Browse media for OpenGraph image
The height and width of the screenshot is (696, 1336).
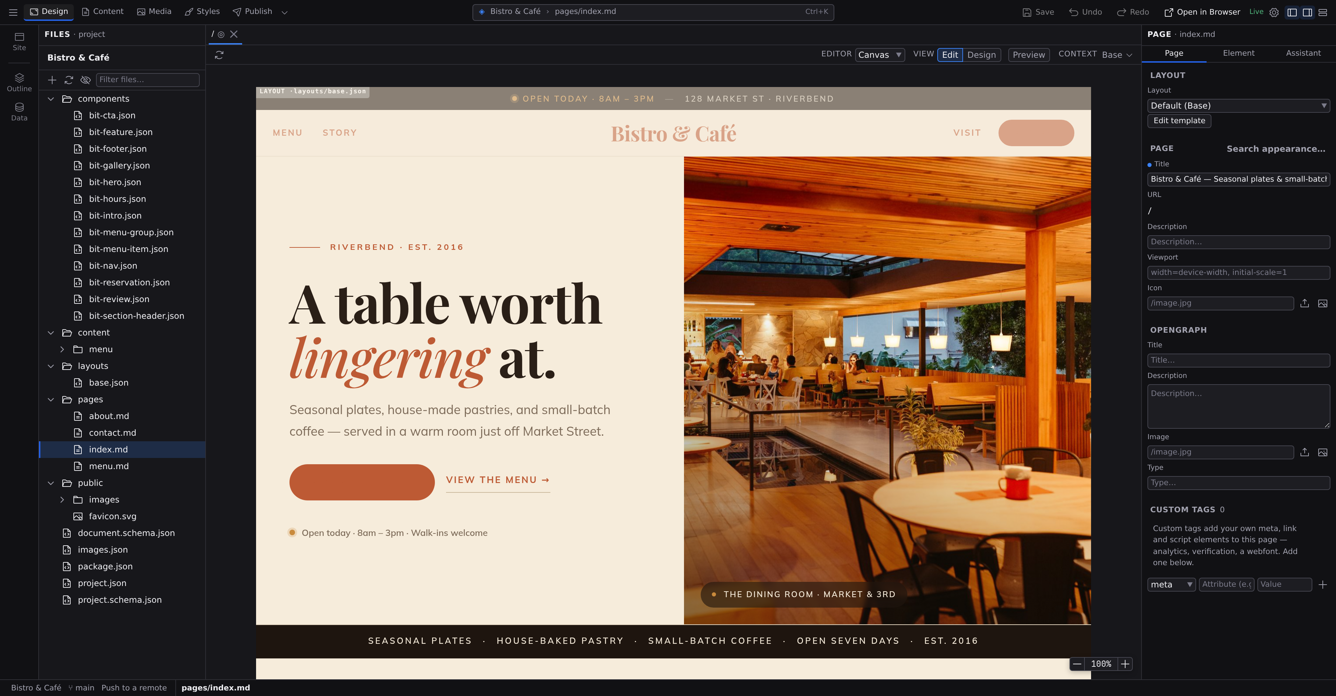point(1322,452)
